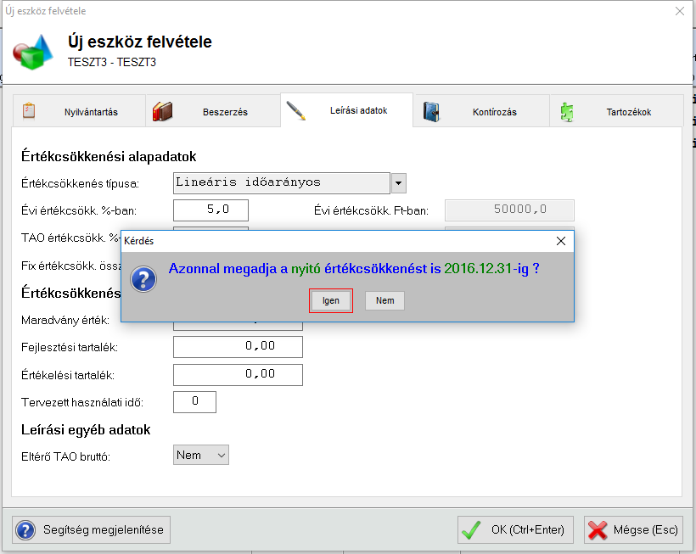Click the Segítség megjelenítése help button

(93, 530)
